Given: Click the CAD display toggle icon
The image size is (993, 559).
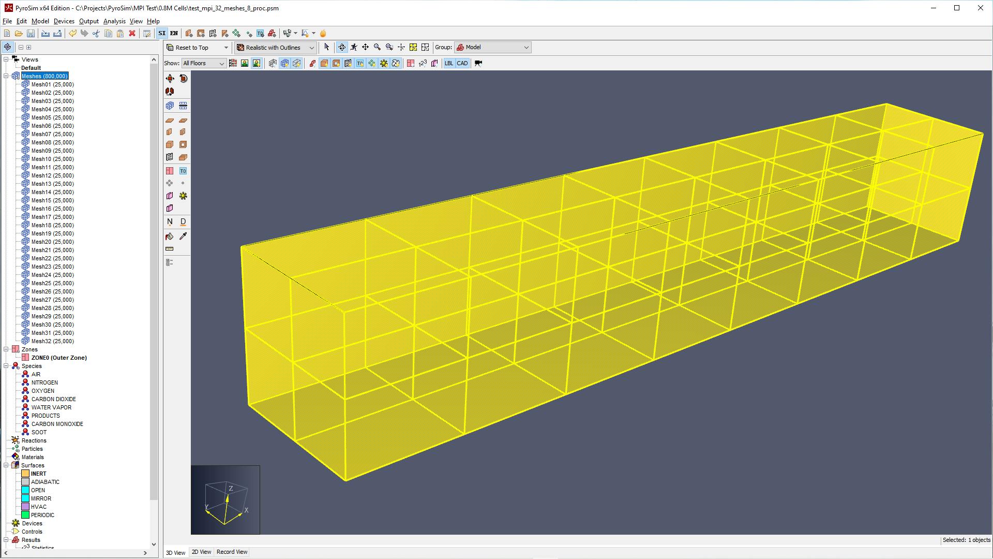Looking at the screenshot, I should [x=462, y=63].
